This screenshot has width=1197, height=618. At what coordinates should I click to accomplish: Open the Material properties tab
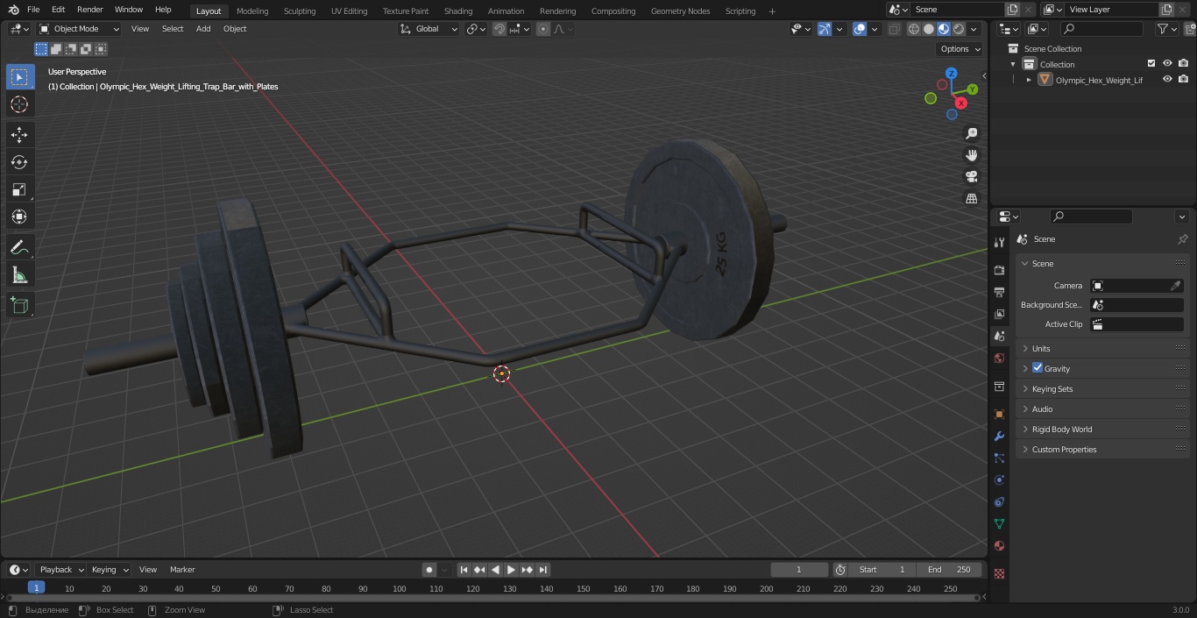[x=999, y=545]
